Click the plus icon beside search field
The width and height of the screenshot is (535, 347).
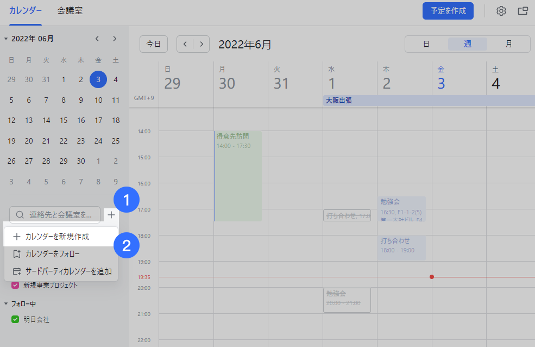click(x=111, y=215)
